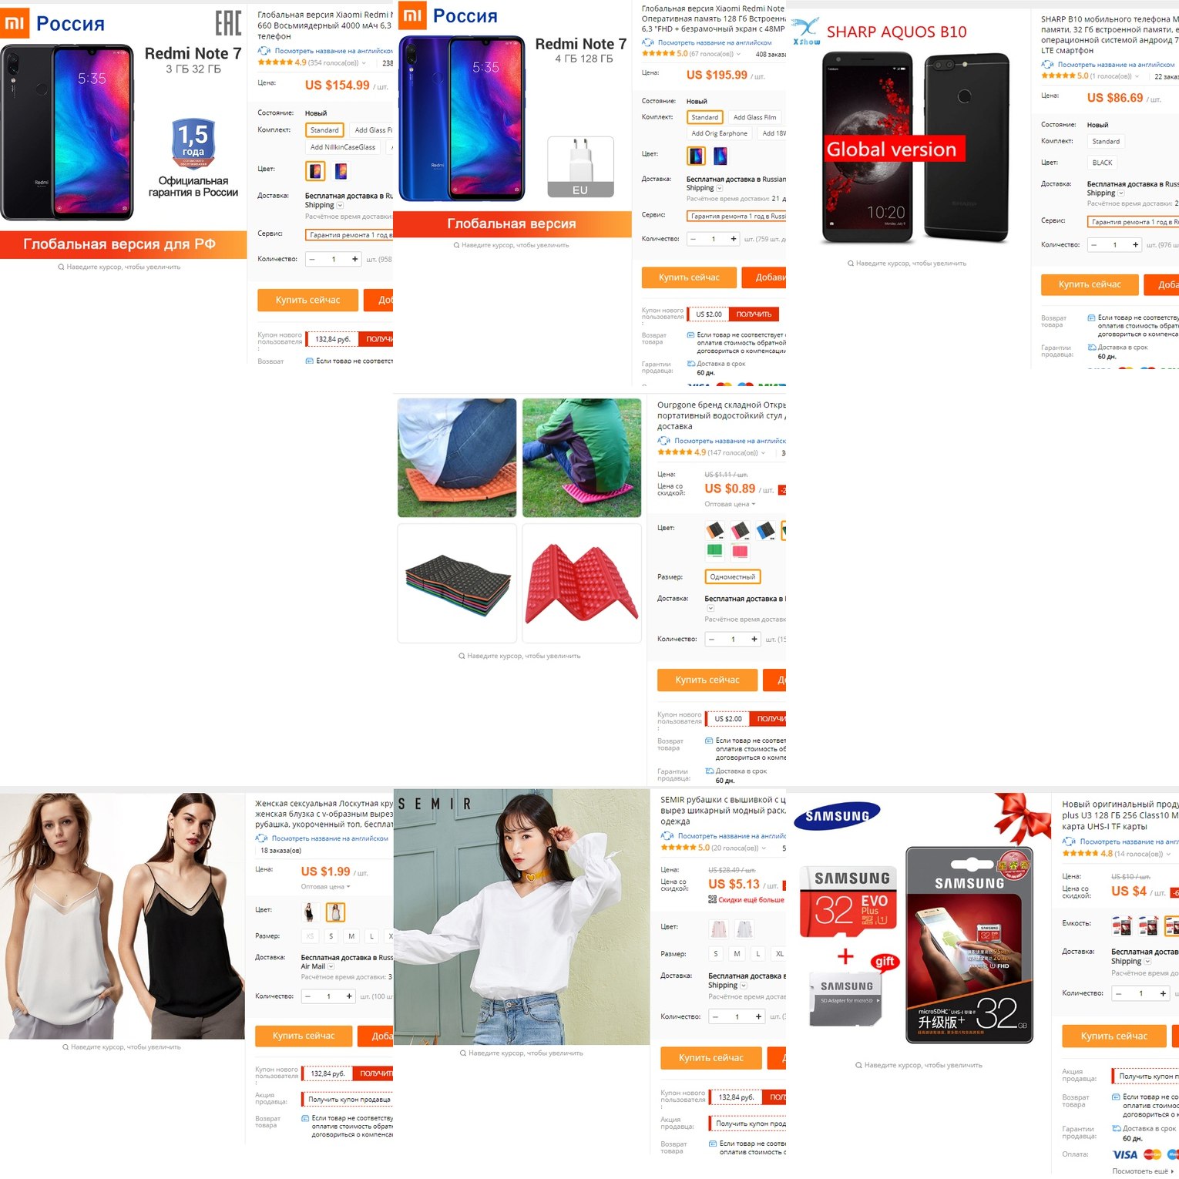
Task: Click Buy Now on the Samsung memory card listing
Action: pyautogui.click(x=1113, y=1036)
